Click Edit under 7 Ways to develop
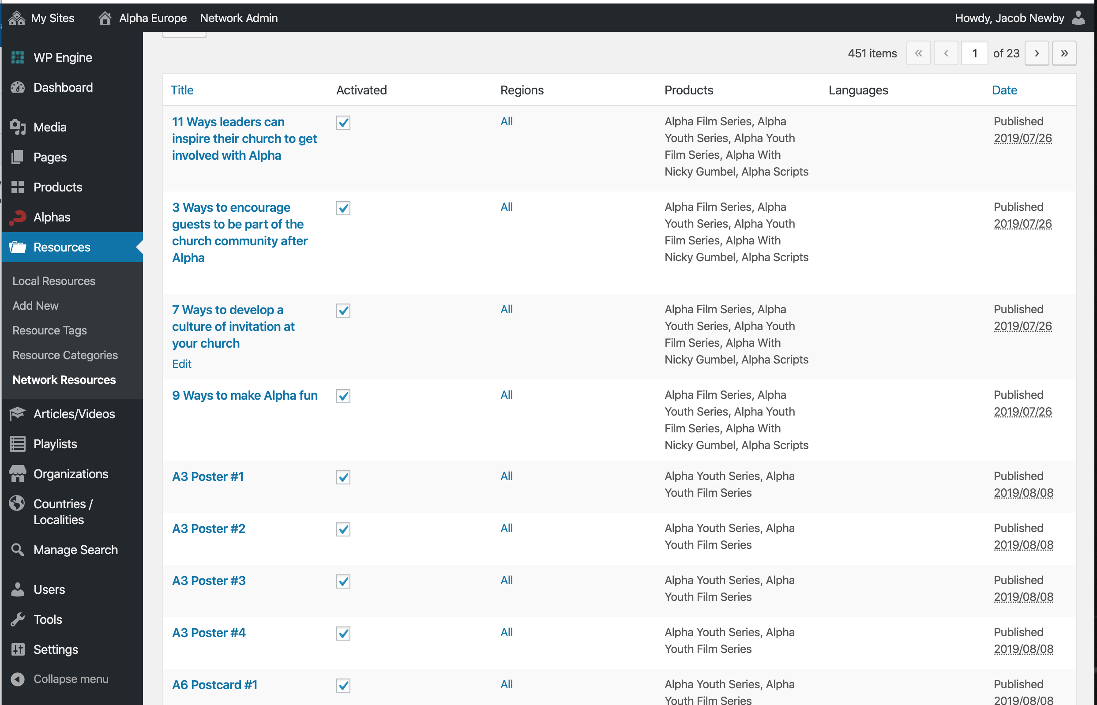The height and width of the screenshot is (705, 1097). pyautogui.click(x=182, y=364)
